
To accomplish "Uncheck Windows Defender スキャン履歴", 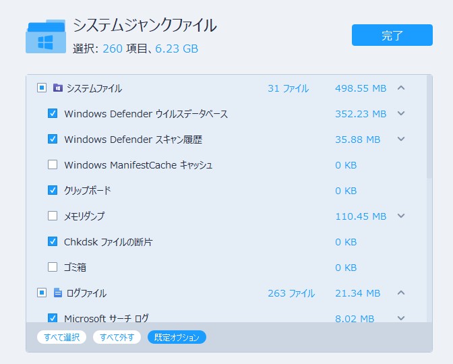I will click(53, 139).
